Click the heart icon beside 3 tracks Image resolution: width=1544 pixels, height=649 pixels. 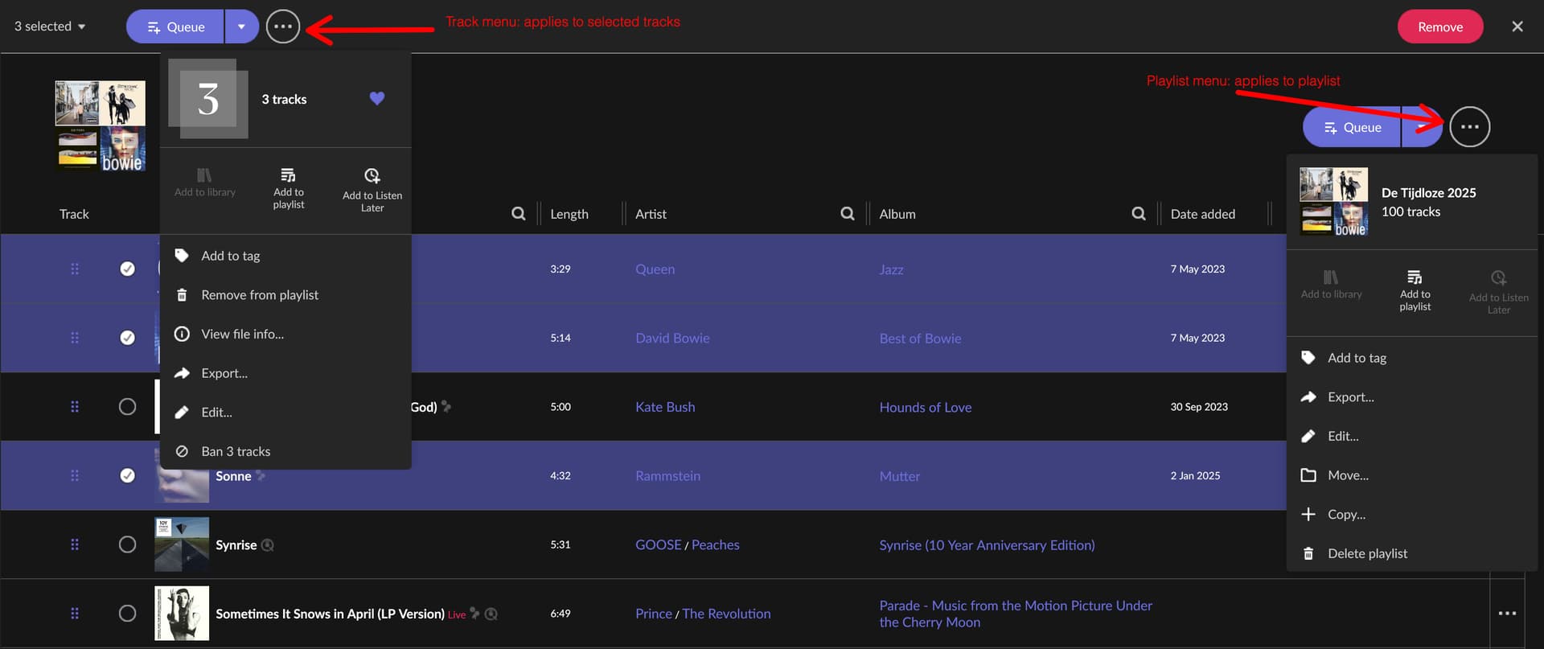pyautogui.click(x=376, y=99)
